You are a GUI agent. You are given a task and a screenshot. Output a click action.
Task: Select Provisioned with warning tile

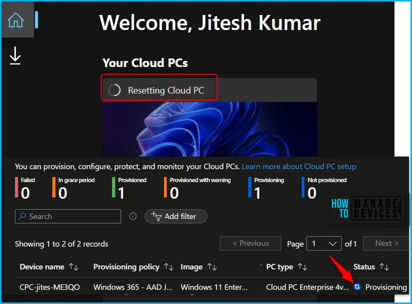pyautogui.click(x=197, y=187)
